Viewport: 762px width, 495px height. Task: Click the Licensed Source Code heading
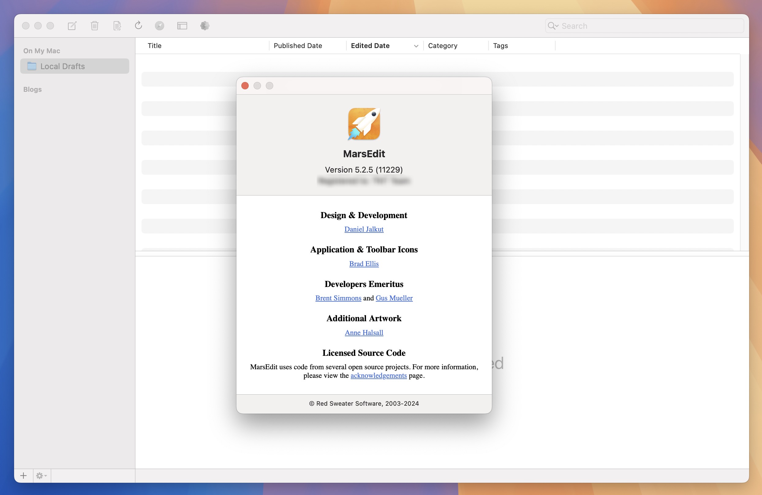click(x=364, y=353)
